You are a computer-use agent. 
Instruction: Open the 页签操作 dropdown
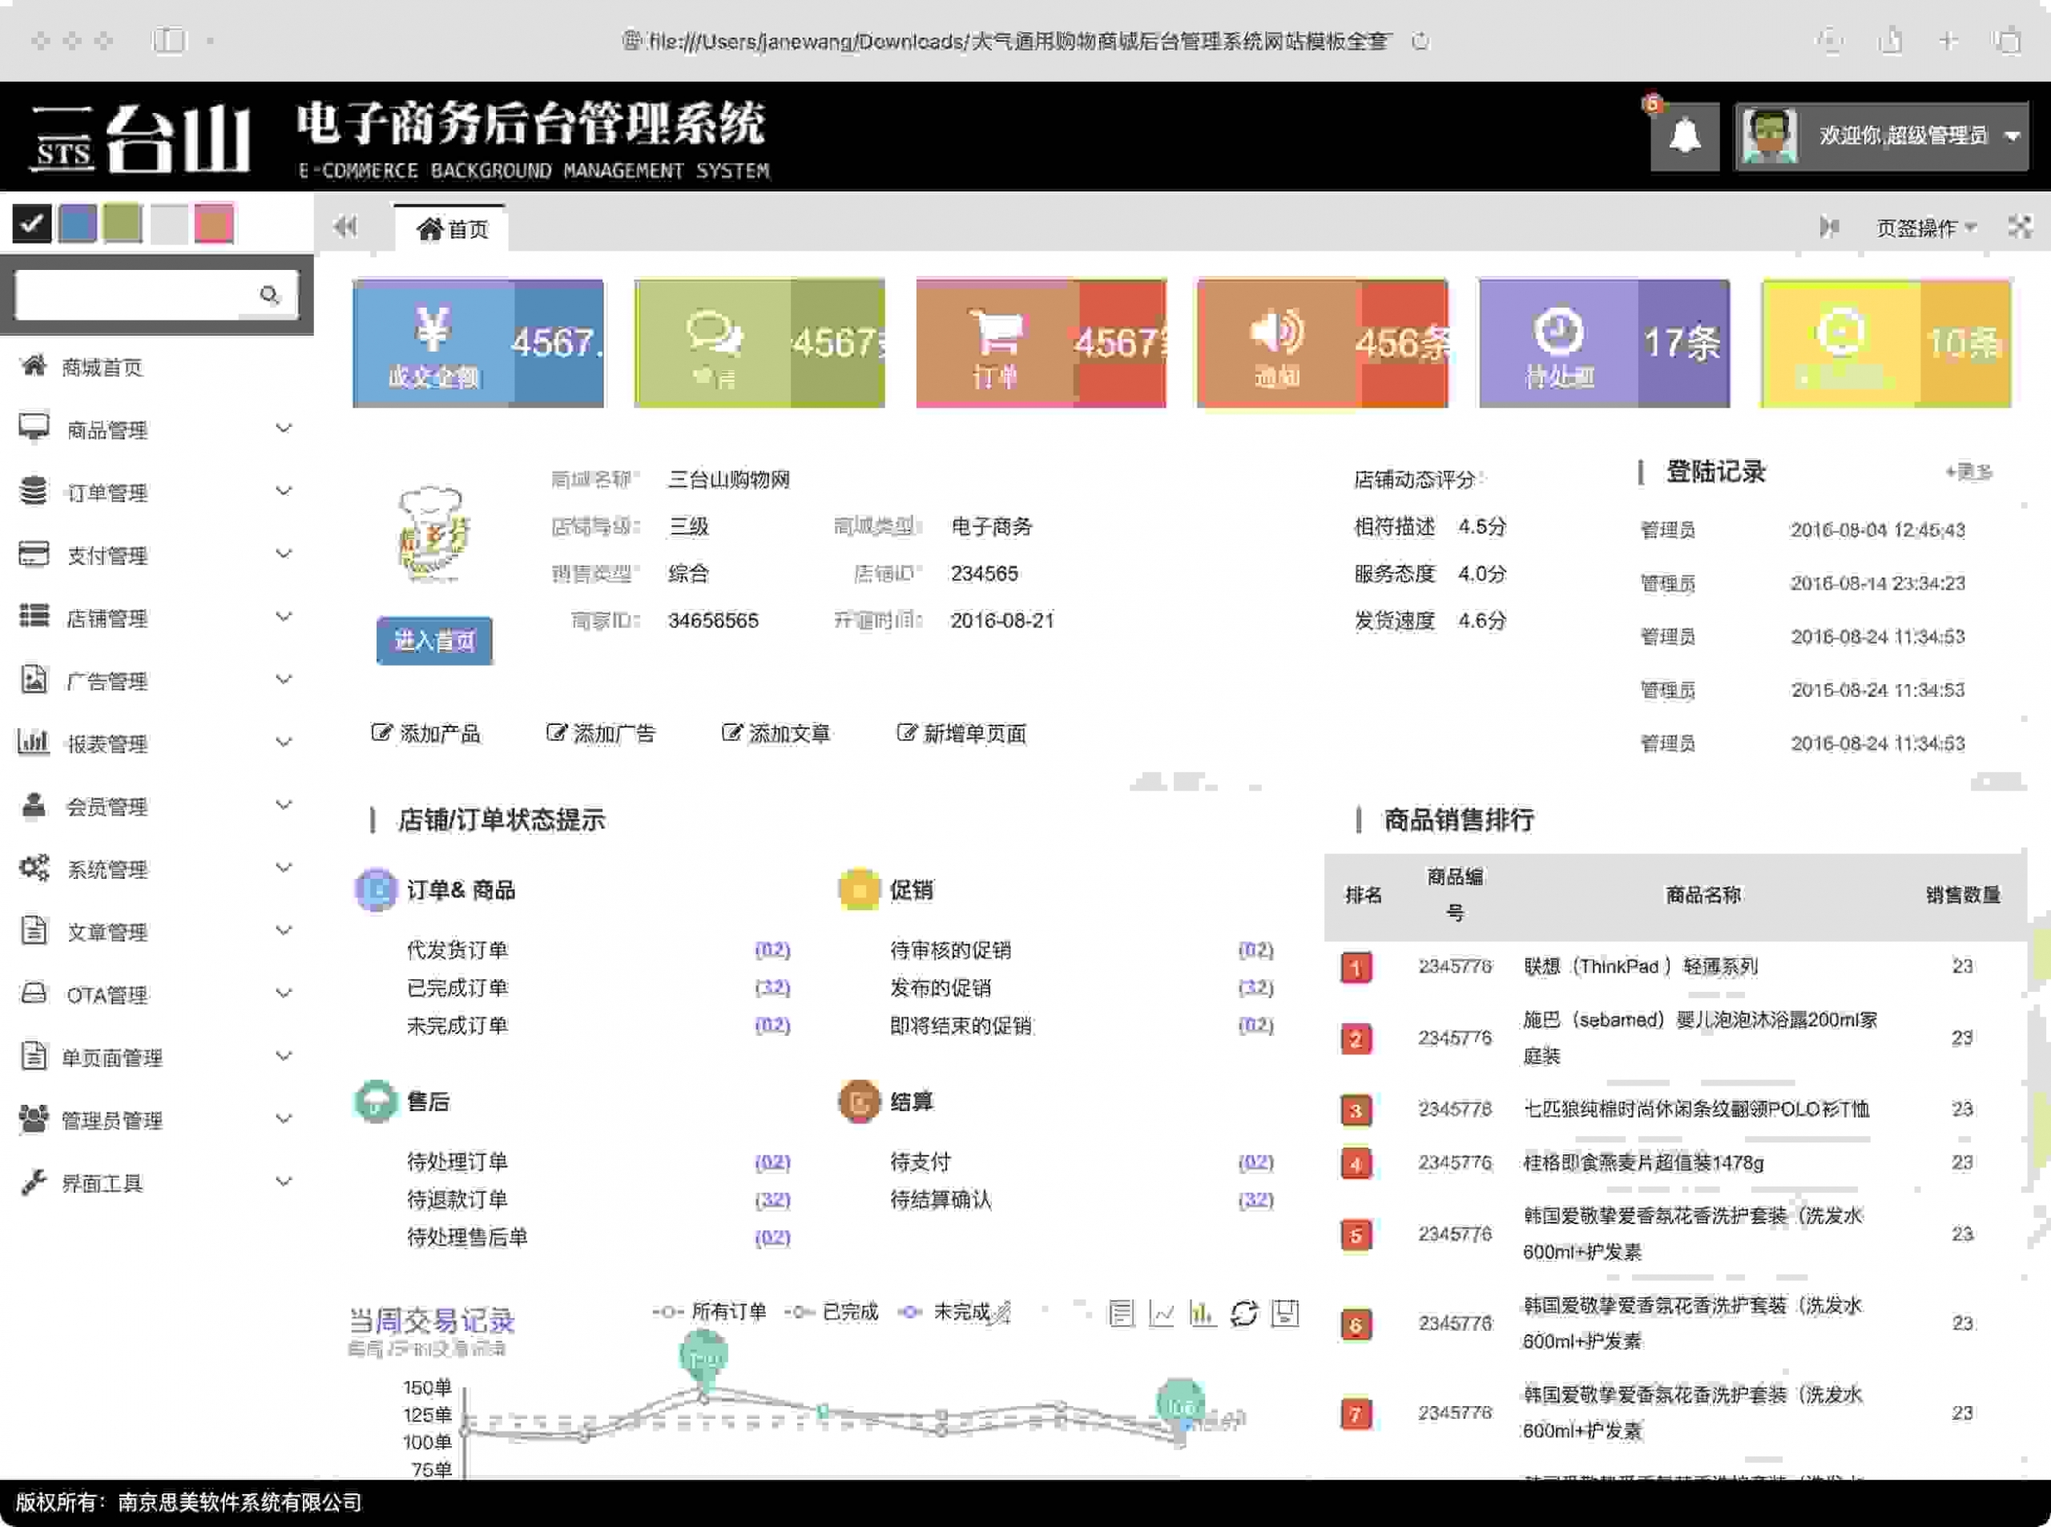point(1925,228)
